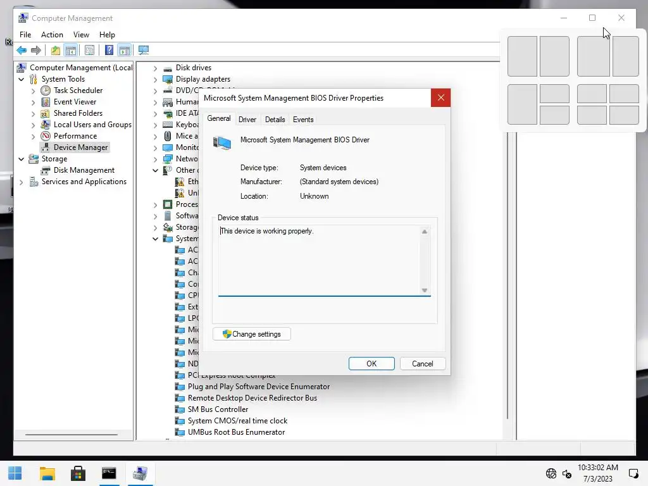The height and width of the screenshot is (486, 648).
Task: Click the Local Users and Groups icon
Action: [46, 125]
